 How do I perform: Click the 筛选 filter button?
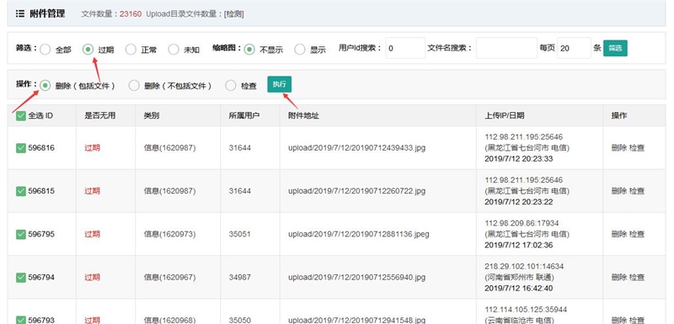click(615, 48)
